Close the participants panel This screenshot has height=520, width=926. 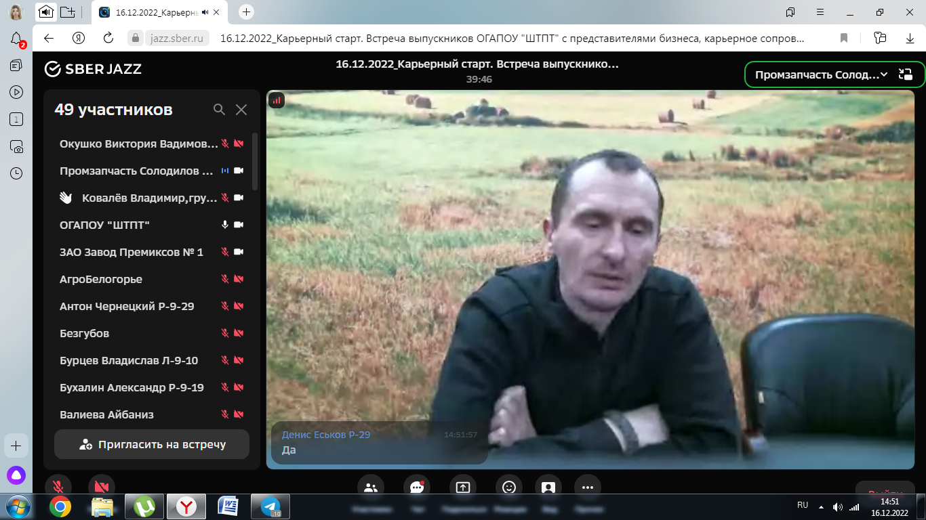[x=241, y=110]
